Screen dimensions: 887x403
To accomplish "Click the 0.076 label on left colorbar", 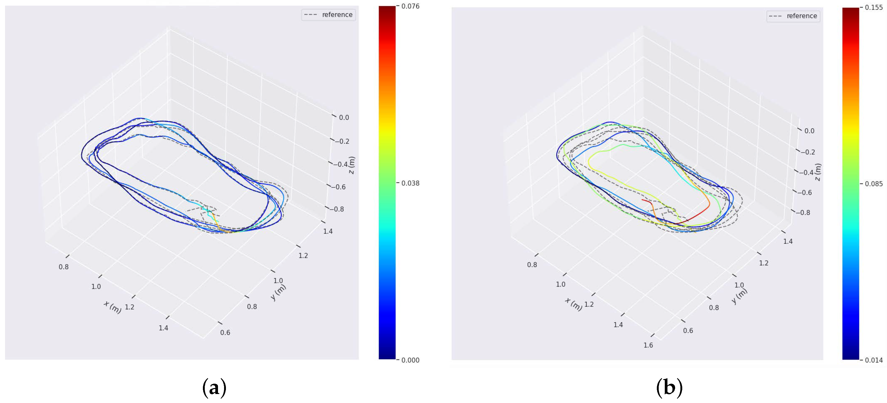I will pos(410,6).
